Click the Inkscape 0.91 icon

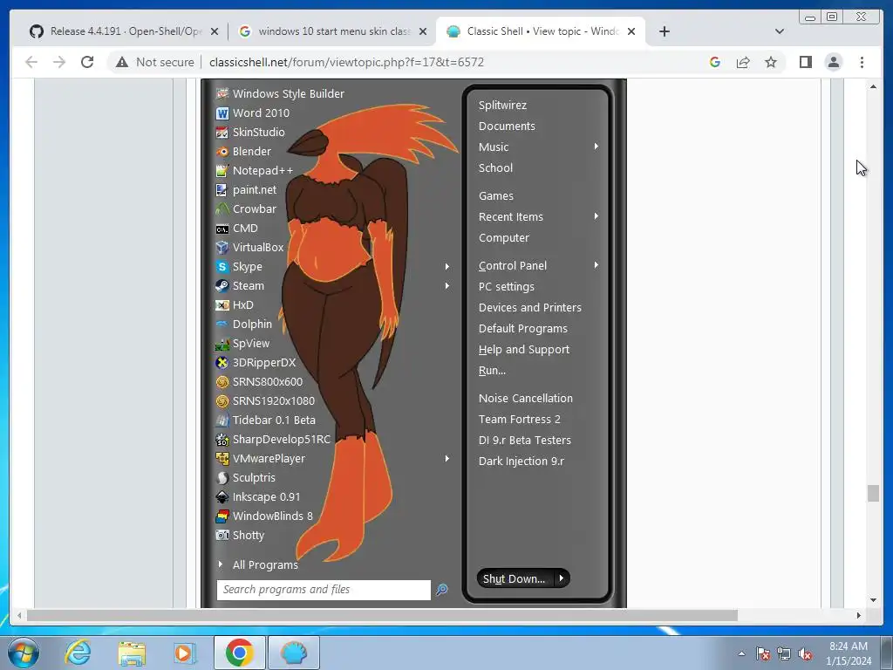pos(222,497)
